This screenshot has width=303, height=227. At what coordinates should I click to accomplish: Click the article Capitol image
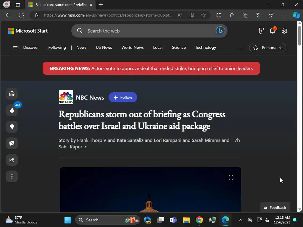point(151,189)
